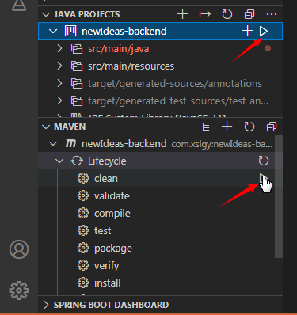This screenshot has width=297, height=315.
Task: Open the Manage gear in activity bar
Action: [x=19, y=290]
